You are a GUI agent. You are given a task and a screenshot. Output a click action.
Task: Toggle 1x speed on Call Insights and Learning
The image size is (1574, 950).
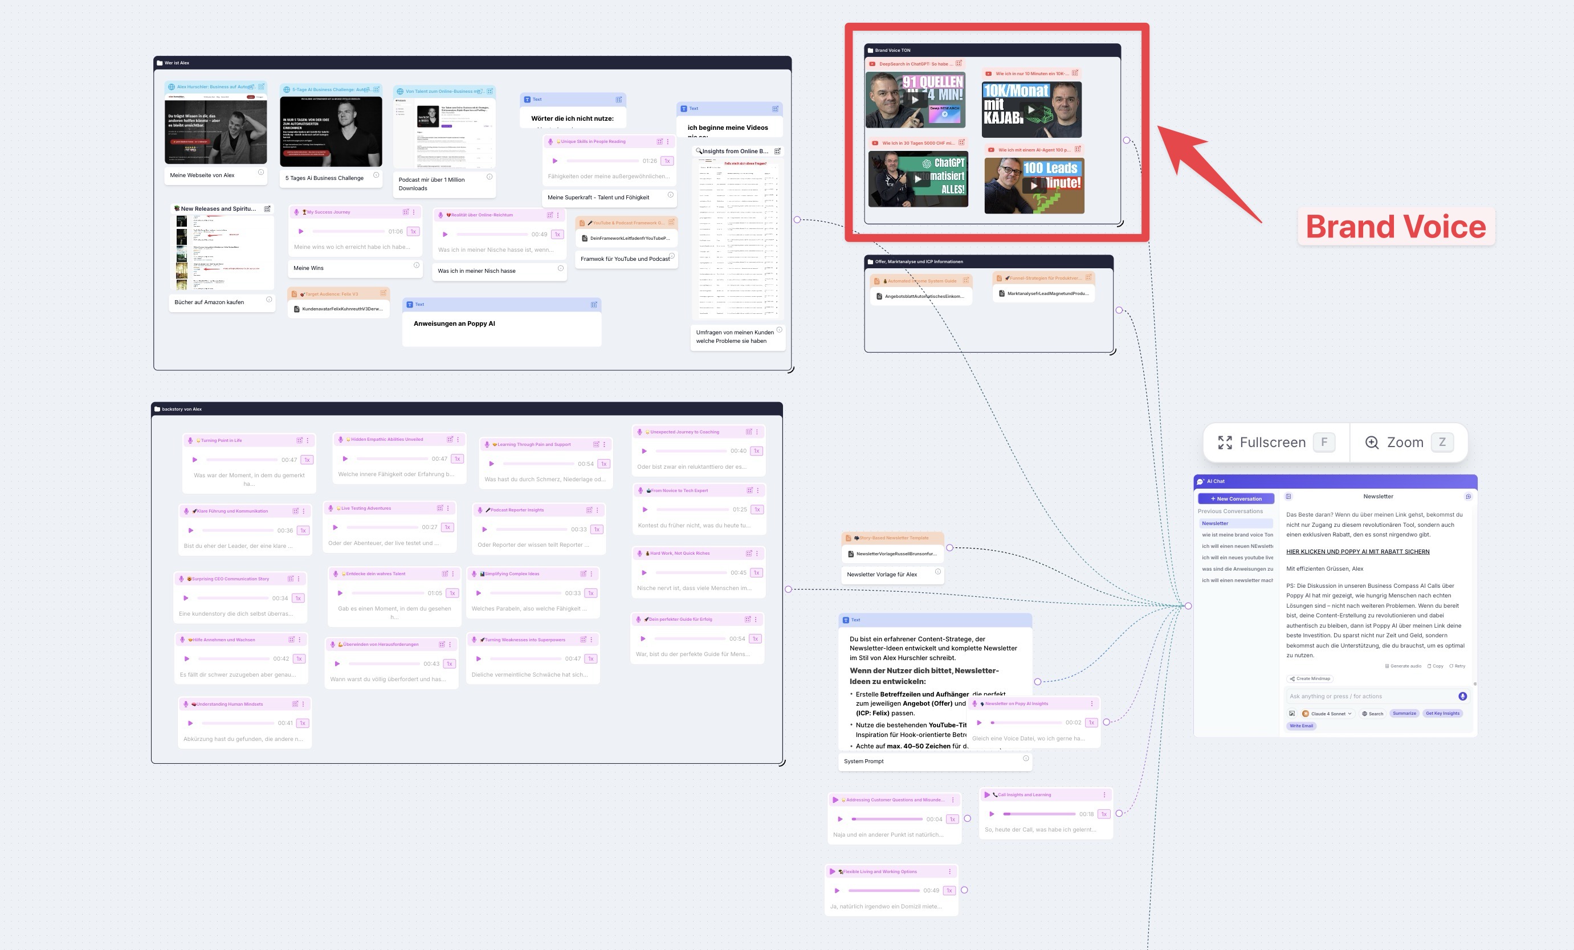click(x=1104, y=814)
